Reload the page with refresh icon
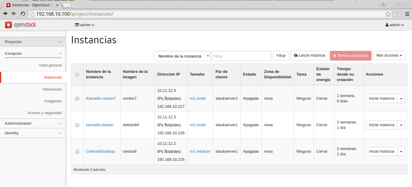Viewport: 412px width, 187px height. pyautogui.click(x=23, y=14)
